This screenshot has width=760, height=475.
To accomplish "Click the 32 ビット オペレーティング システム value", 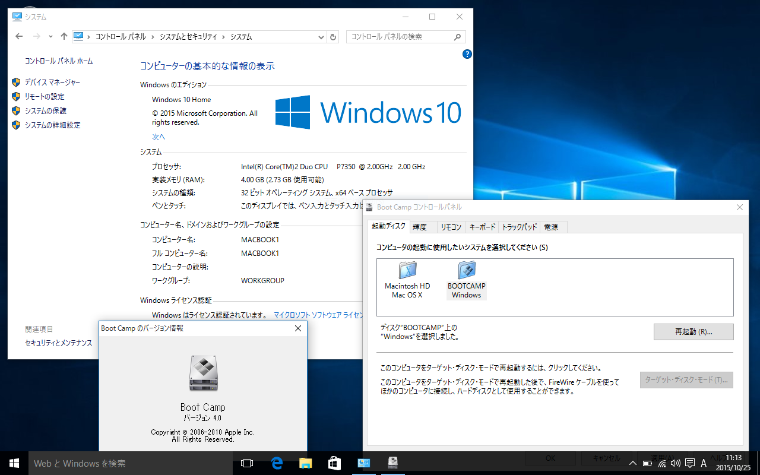I will pyautogui.click(x=317, y=193).
